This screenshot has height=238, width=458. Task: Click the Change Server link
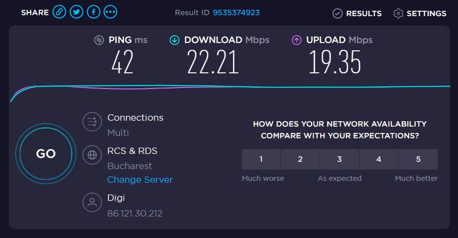coord(140,180)
